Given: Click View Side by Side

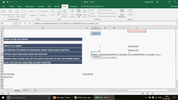Looking at the screenshot, I should point(105,10).
